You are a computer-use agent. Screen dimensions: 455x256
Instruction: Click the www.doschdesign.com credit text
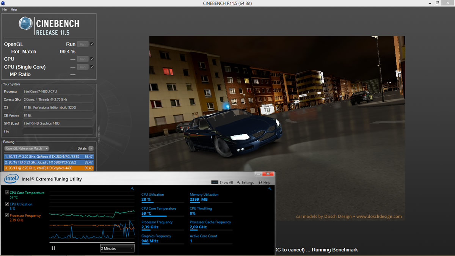tap(379, 217)
